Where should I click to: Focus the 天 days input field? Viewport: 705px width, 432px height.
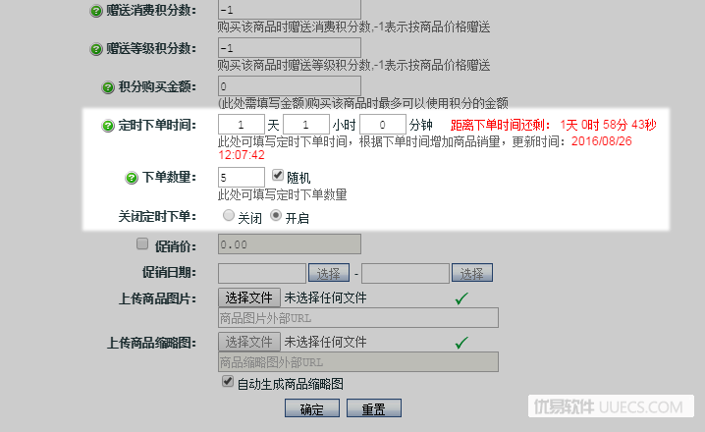coord(241,125)
